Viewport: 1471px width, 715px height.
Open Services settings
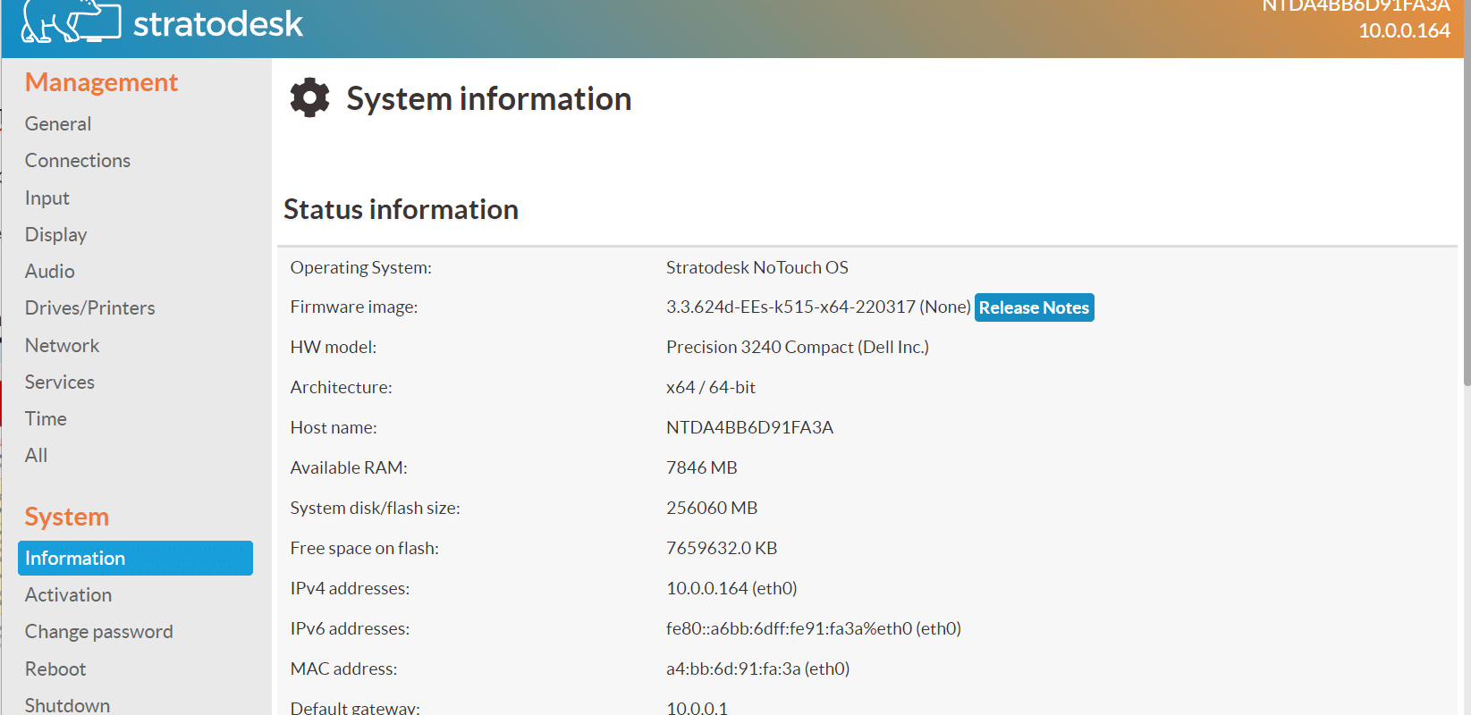pyautogui.click(x=60, y=383)
